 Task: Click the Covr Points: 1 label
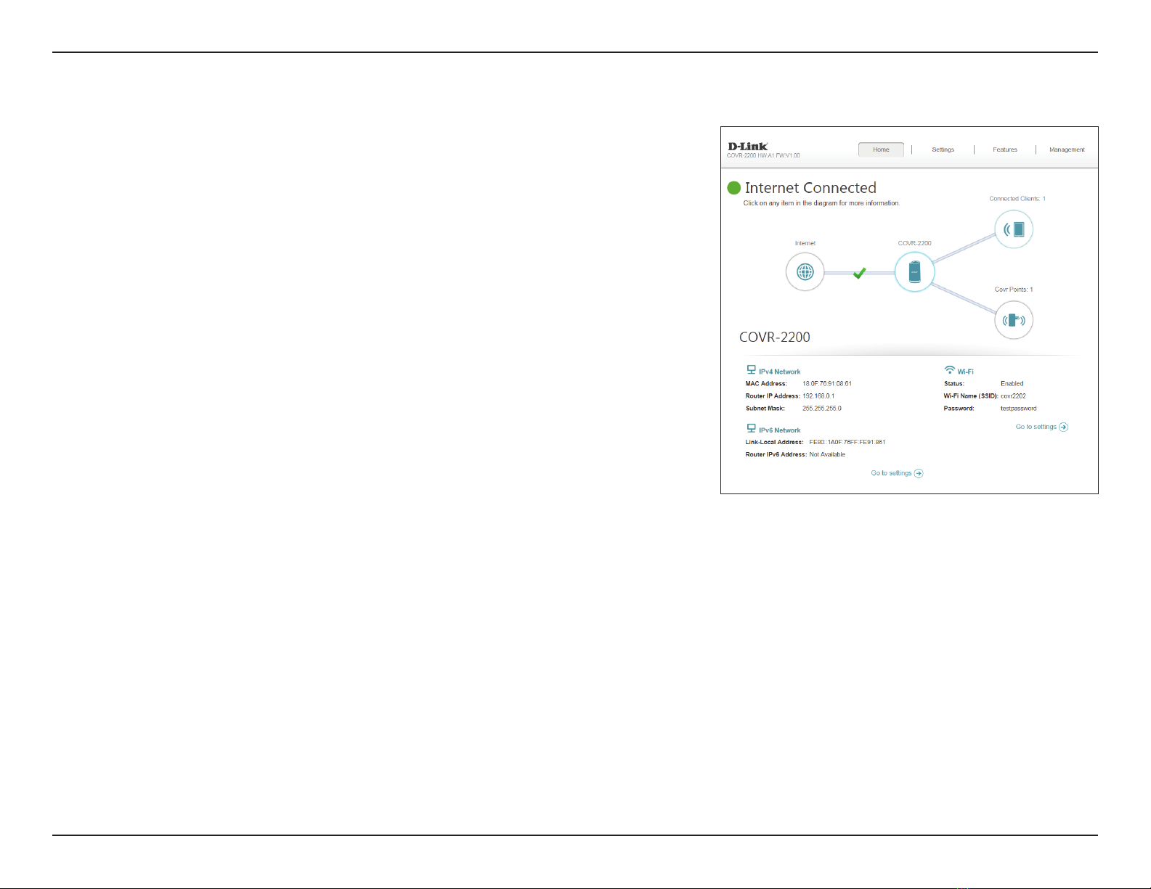click(x=1014, y=290)
